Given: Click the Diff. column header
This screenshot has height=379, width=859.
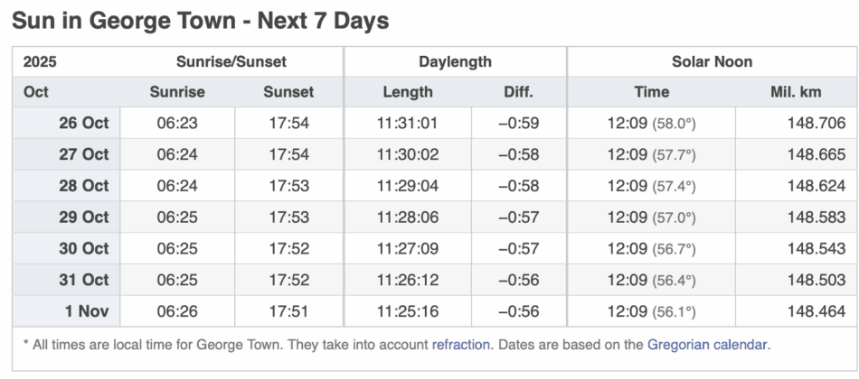Looking at the screenshot, I should tap(518, 92).
